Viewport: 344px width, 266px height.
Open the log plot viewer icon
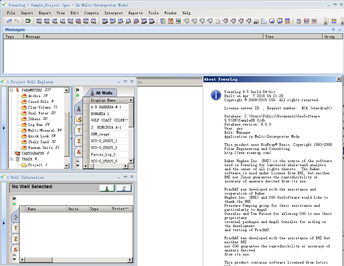pos(163,21)
